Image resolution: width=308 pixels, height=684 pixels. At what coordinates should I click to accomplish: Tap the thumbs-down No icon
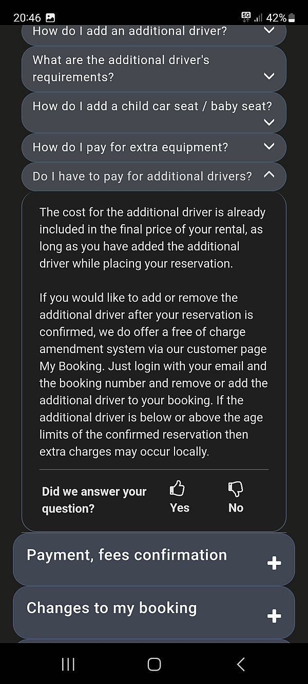click(x=236, y=489)
